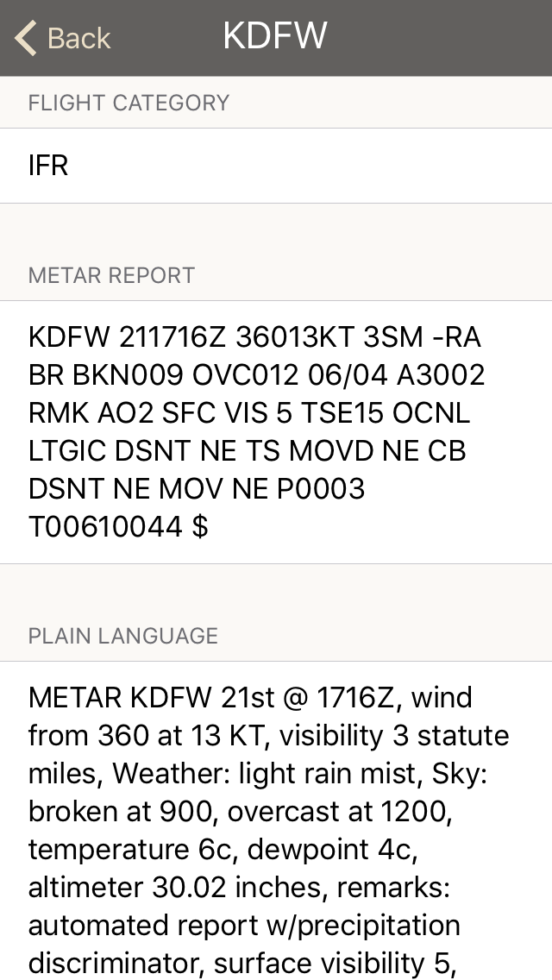Select the IFR flight category value
The height and width of the screenshot is (980, 552).
pos(48,165)
